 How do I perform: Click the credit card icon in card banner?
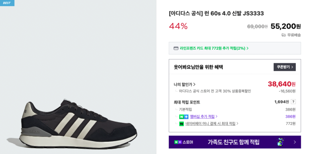176,48
